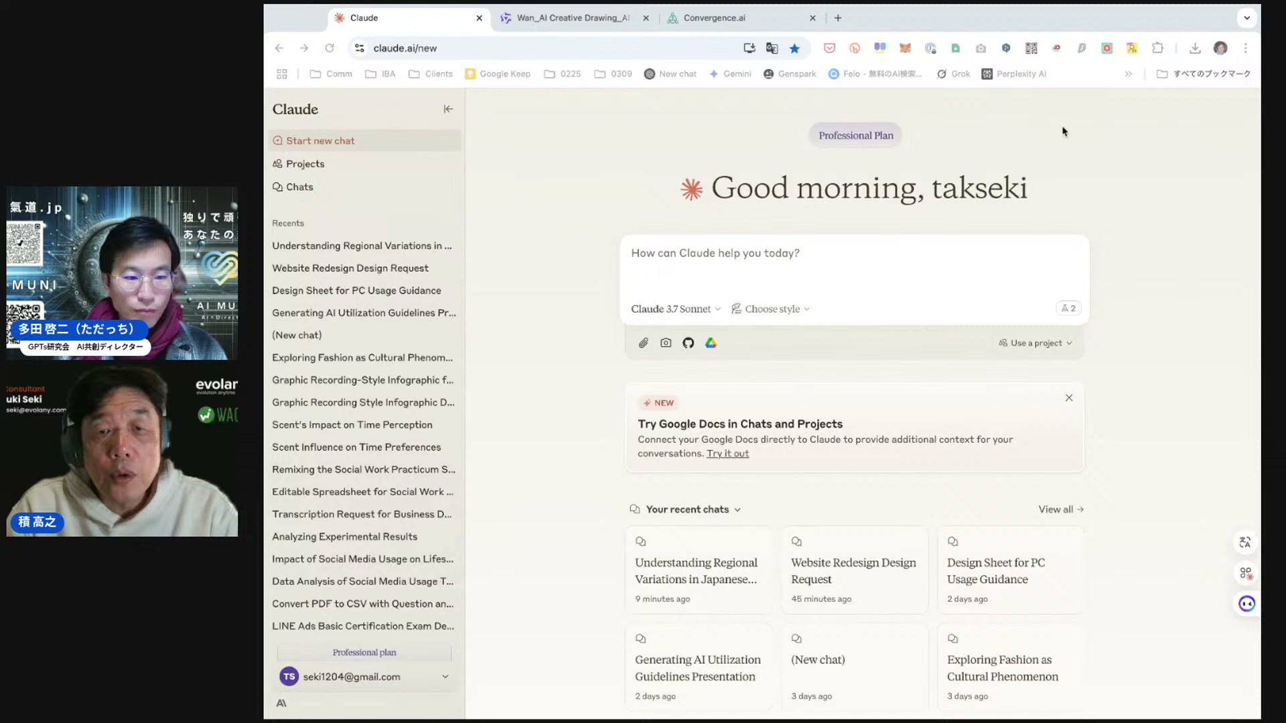Open the Chrome extensions puzzle icon
Viewport: 1286px width, 723px height.
[1157, 48]
